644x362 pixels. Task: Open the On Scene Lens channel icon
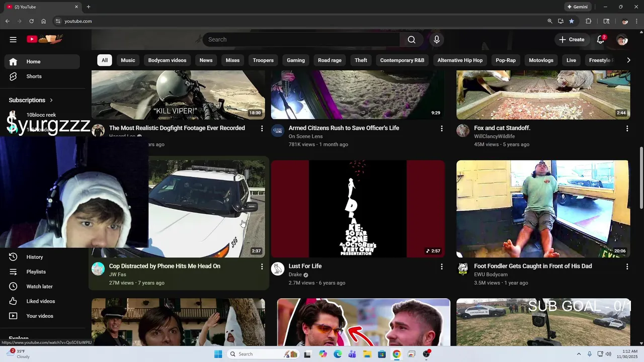tap(278, 131)
